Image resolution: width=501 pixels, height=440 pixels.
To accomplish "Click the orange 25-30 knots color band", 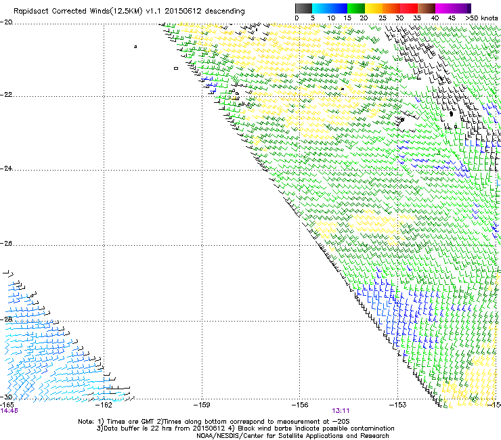I will click(x=391, y=8).
